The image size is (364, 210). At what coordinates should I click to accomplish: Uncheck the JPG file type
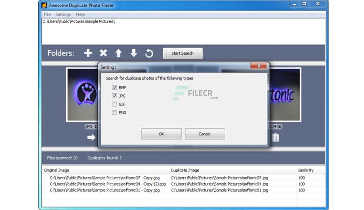tap(114, 96)
